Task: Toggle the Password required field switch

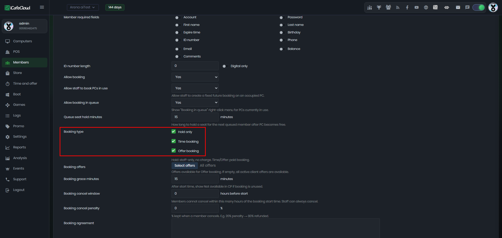Action: coord(282,18)
